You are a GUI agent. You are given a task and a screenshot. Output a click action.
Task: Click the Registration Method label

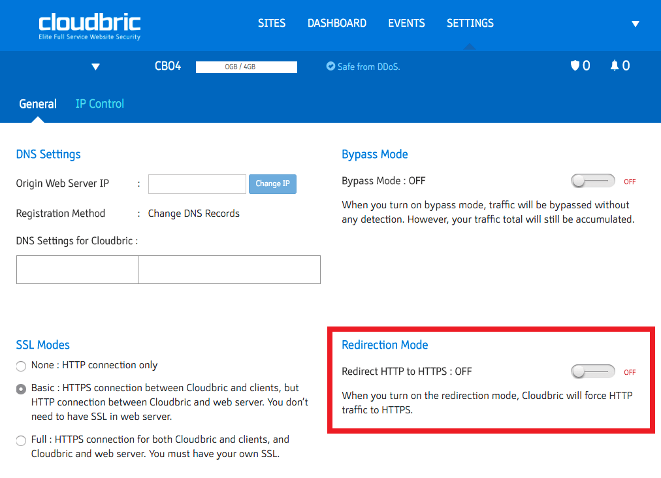coord(61,214)
